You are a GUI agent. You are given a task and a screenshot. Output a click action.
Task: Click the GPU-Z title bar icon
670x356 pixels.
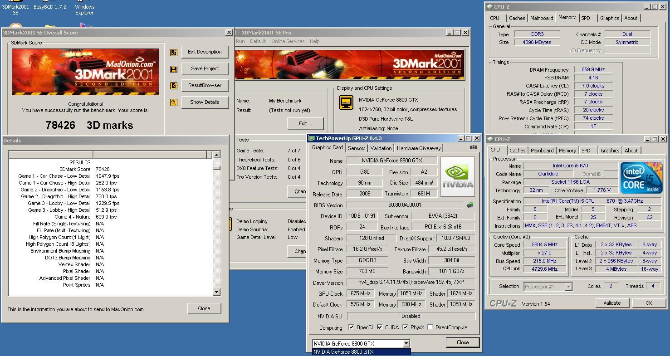tap(312, 138)
